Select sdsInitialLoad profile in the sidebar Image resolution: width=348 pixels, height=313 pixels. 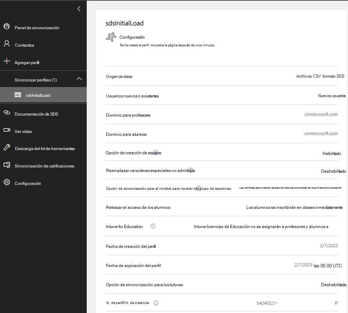point(38,95)
